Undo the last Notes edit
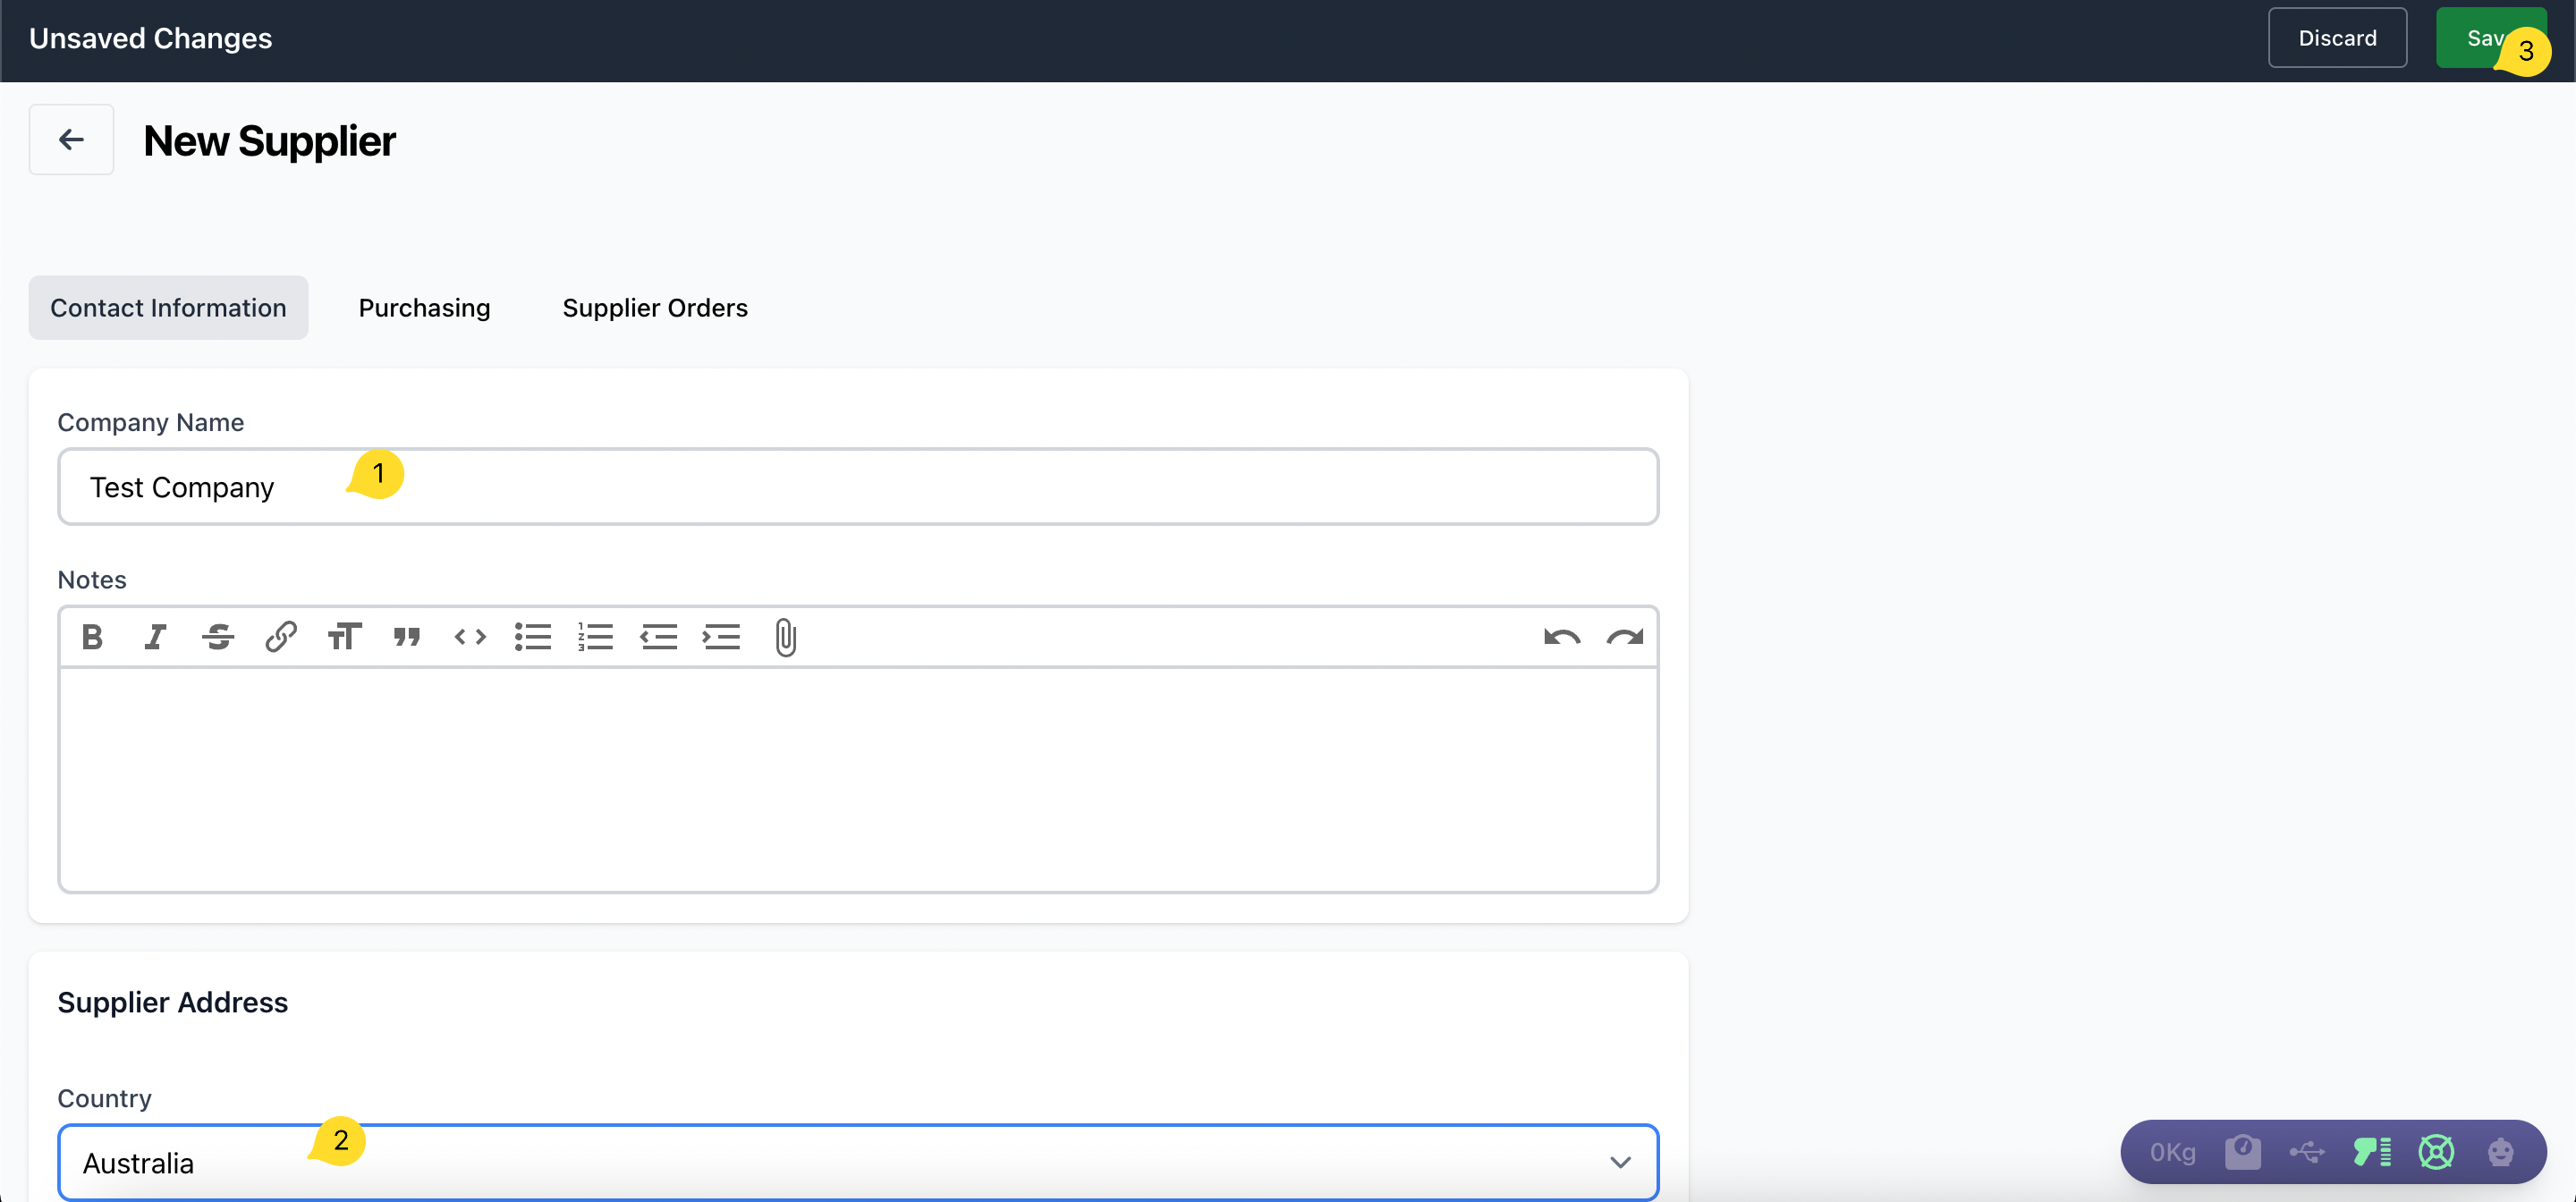2576x1202 pixels. (x=1562, y=637)
